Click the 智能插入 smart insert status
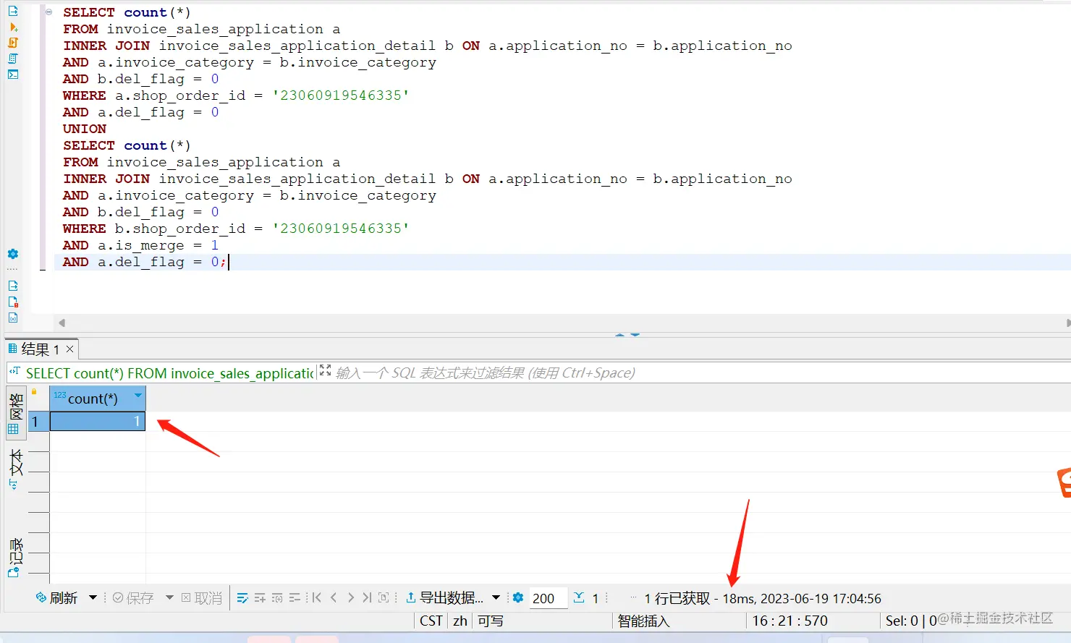The height and width of the screenshot is (643, 1071). [x=643, y=621]
